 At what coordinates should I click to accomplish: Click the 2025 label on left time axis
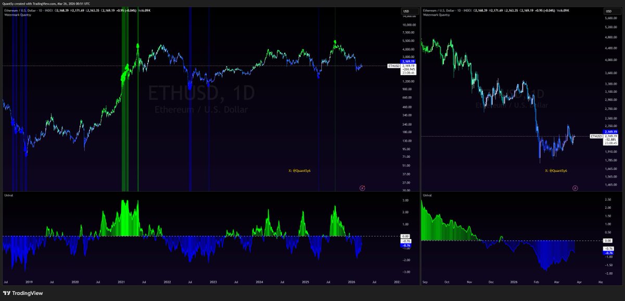coord(305,282)
